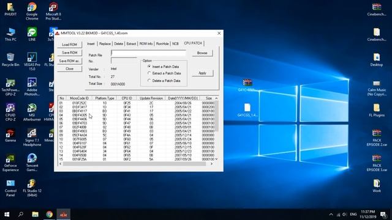Open Google Chrome desktop shortcut
The height and width of the screenshot is (220, 392).
(x=32, y=11)
